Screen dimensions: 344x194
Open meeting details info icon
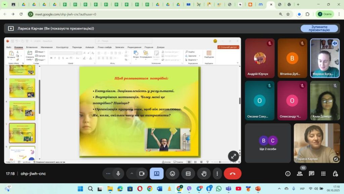pyautogui.click(x=288, y=173)
